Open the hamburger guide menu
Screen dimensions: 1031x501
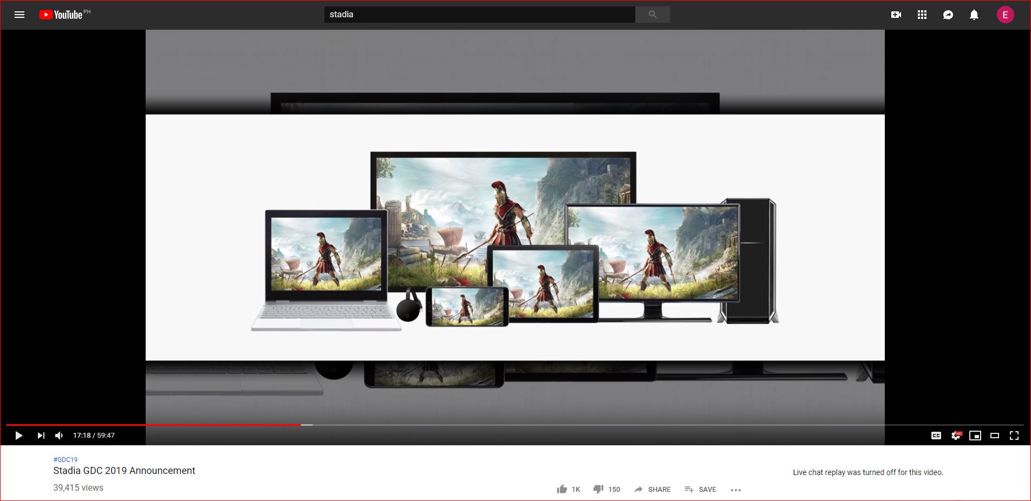[19, 15]
